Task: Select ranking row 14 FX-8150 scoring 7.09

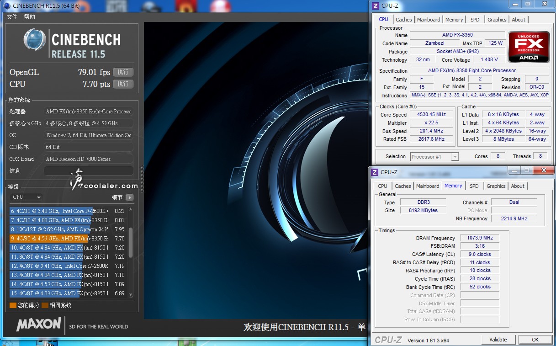Action: (x=68, y=284)
